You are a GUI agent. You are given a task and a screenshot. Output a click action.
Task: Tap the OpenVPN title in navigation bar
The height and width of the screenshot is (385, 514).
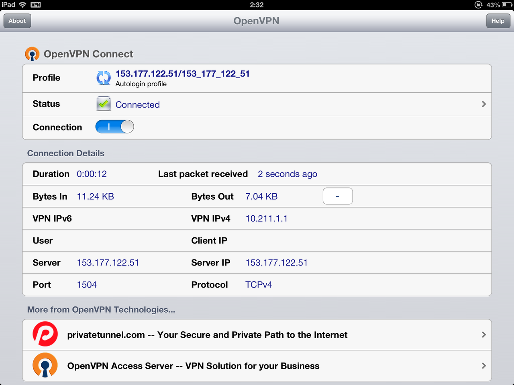257,21
